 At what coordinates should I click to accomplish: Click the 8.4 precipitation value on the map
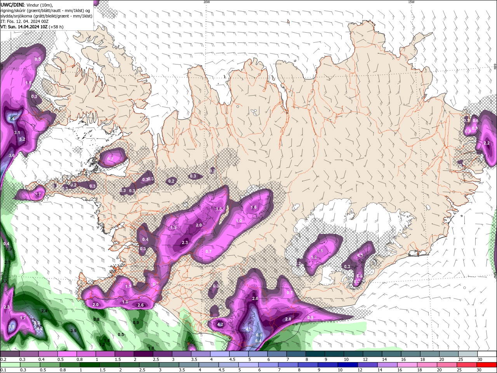pos(11,119)
